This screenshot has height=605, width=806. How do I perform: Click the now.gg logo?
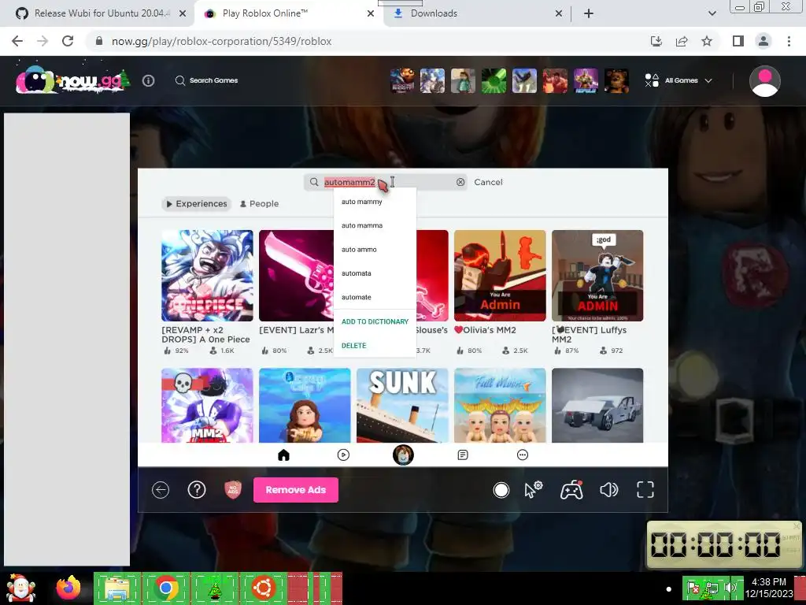point(72,80)
